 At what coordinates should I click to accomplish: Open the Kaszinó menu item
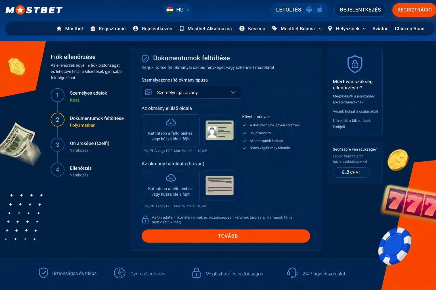tap(257, 29)
